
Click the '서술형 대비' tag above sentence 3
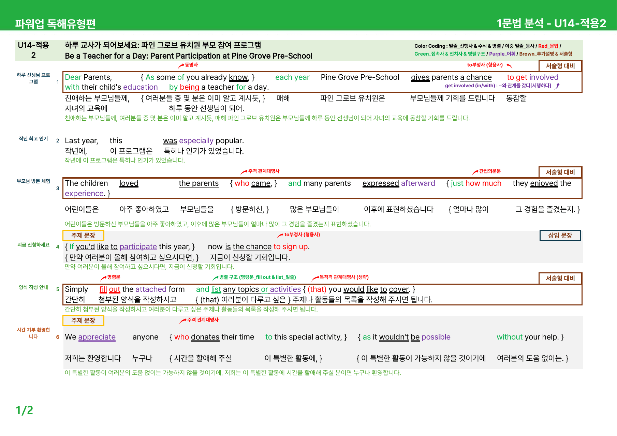[560, 172]
